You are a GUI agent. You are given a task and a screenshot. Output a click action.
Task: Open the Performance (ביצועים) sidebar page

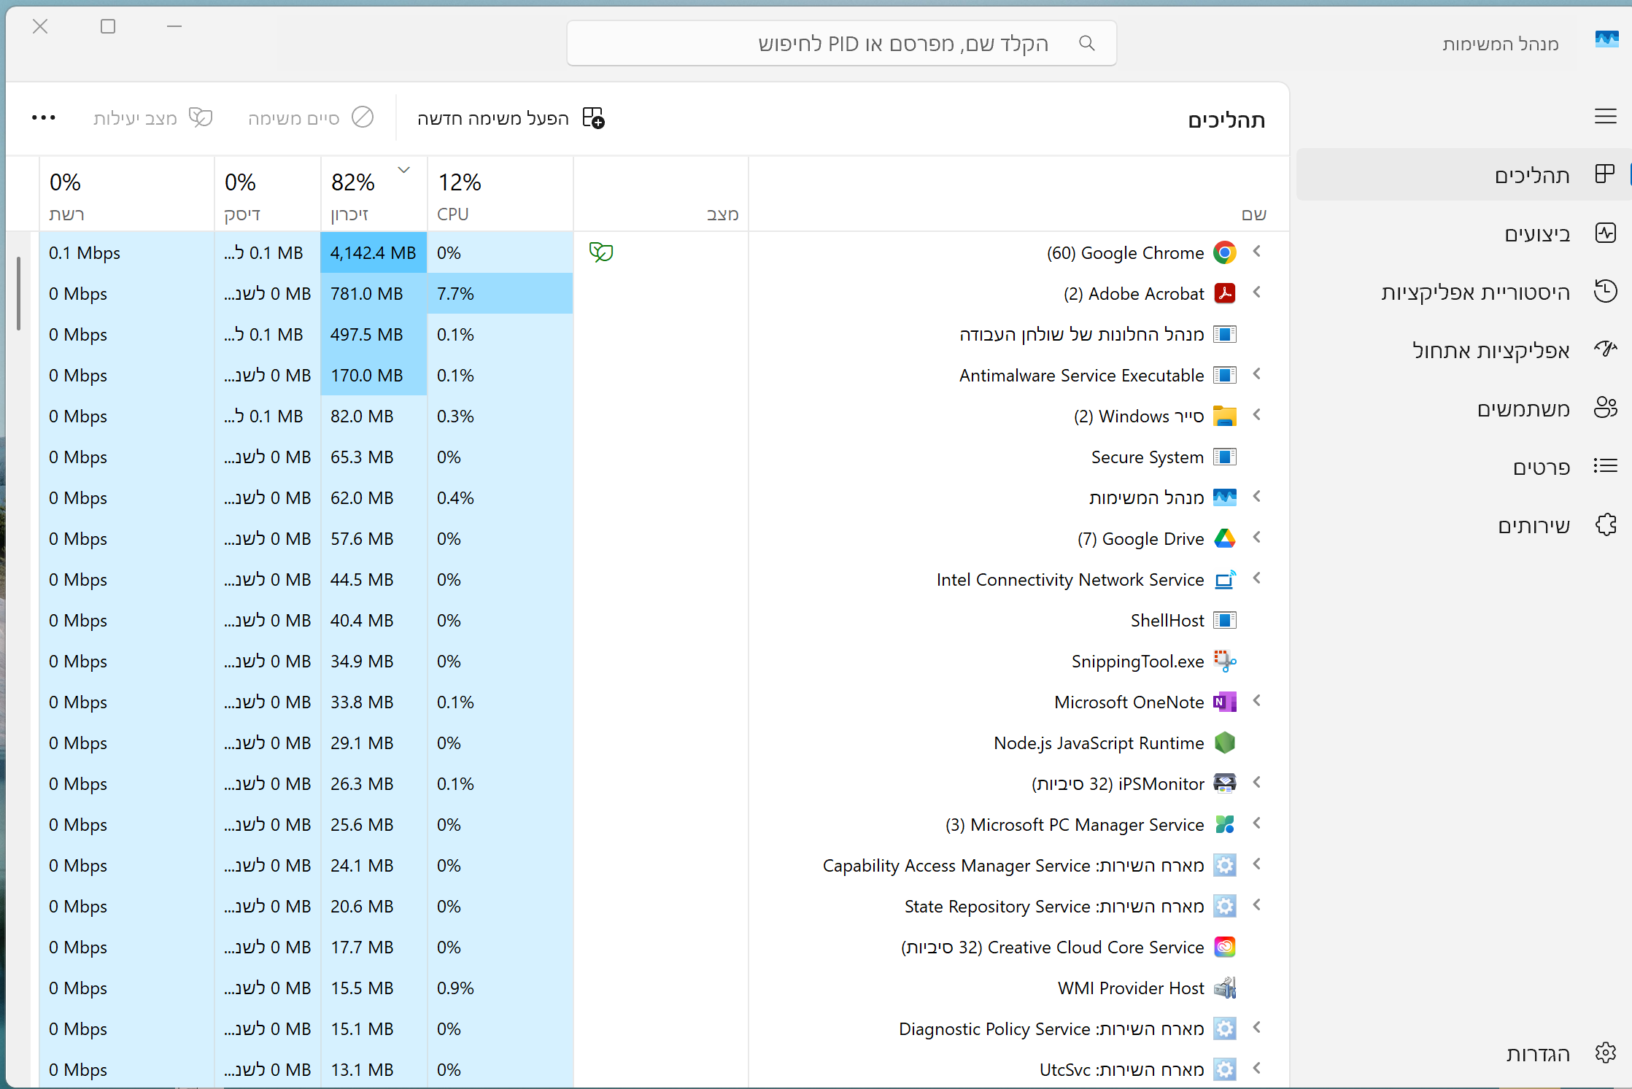(1536, 234)
